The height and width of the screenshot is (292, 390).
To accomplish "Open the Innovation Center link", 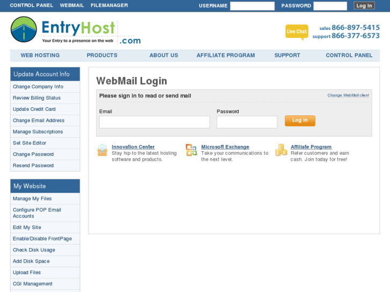I will point(133,147).
